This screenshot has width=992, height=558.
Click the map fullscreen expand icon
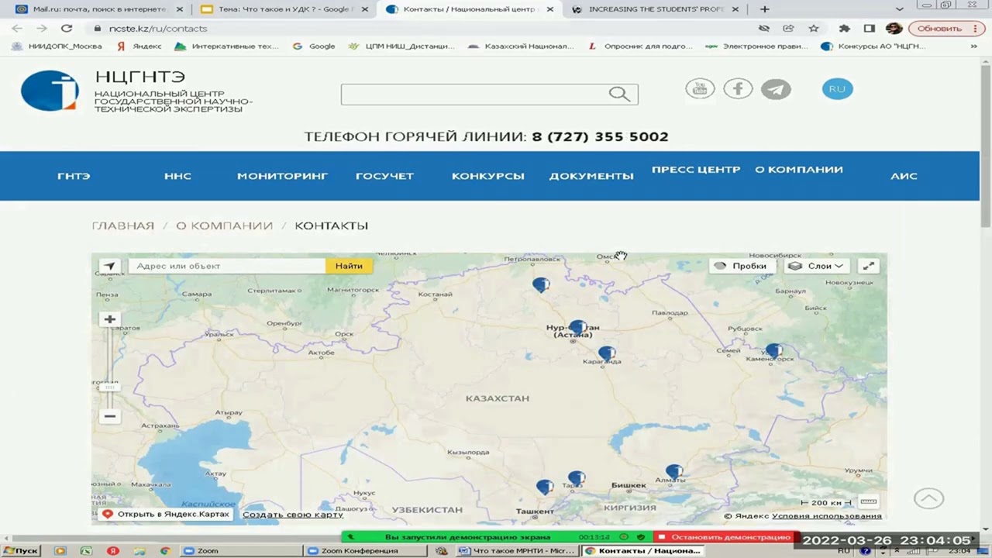point(869,266)
